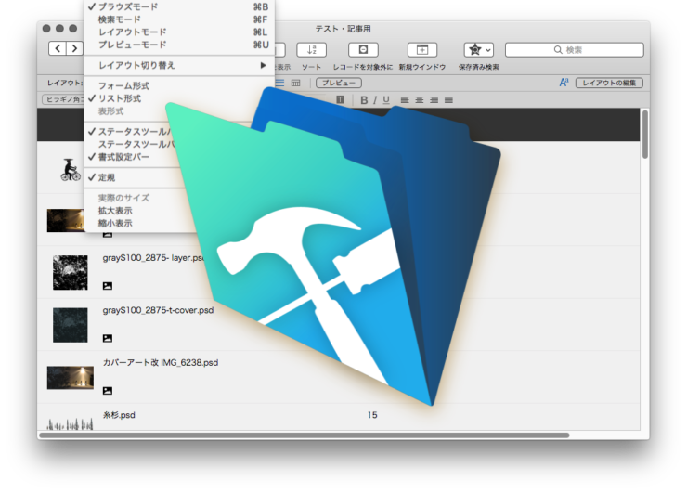This screenshot has width=687, height=493.
Task: Click the Sort (ソート) toolbar icon
Action: tap(312, 49)
